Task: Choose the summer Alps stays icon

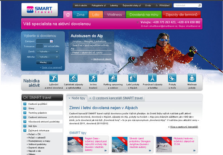Action: click(x=133, y=78)
